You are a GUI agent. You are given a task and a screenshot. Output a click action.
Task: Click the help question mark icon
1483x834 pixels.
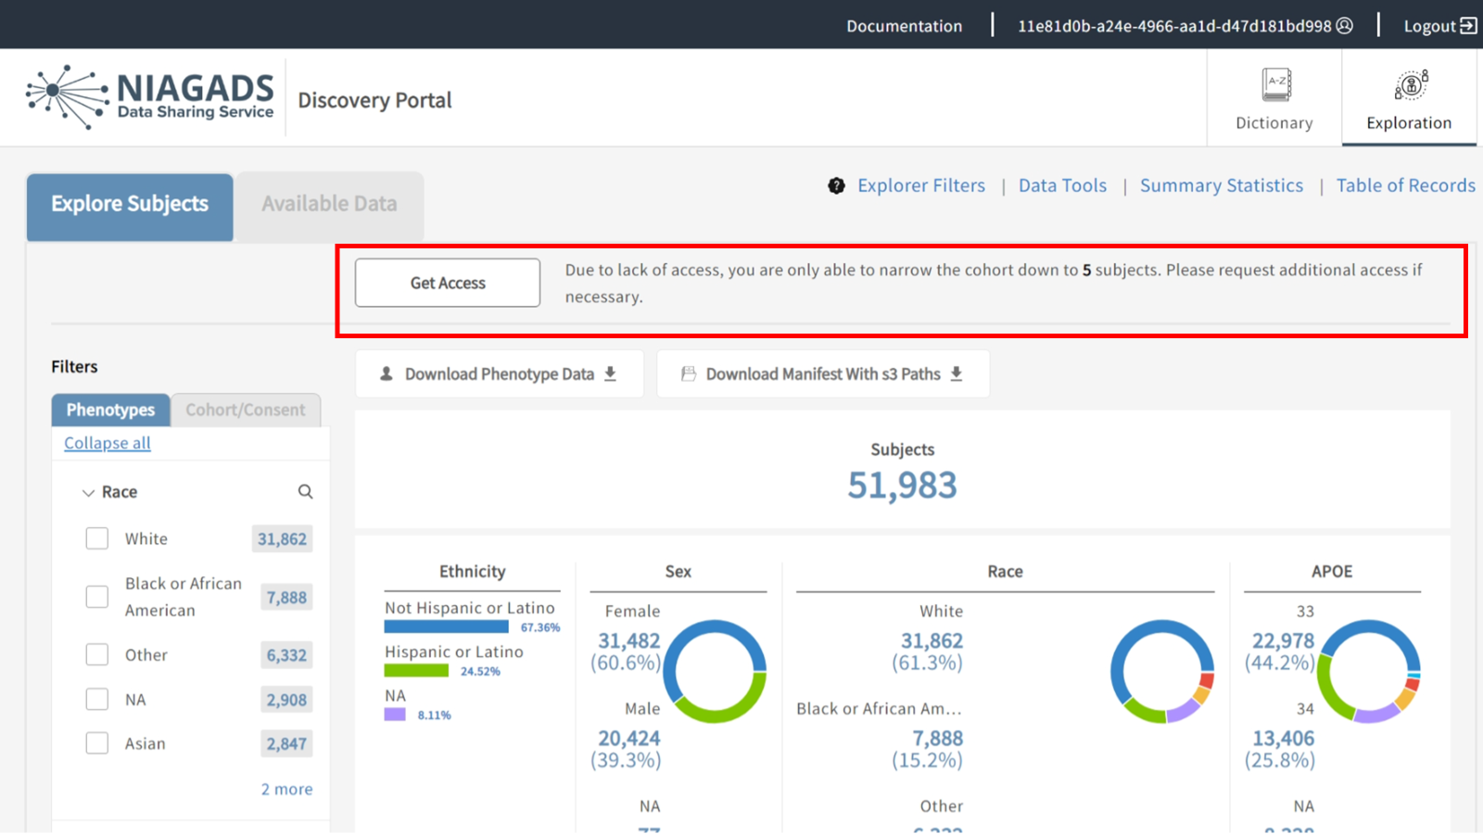[836, 186]
